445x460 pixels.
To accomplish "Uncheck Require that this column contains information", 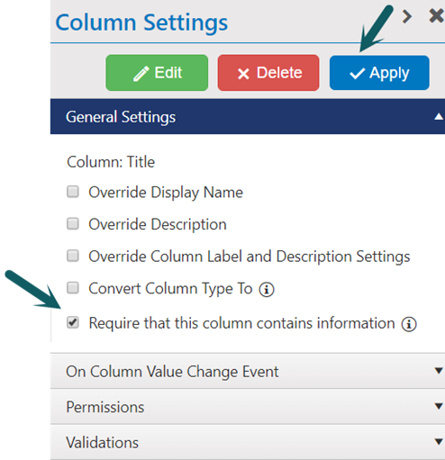I will click(73, 322).
